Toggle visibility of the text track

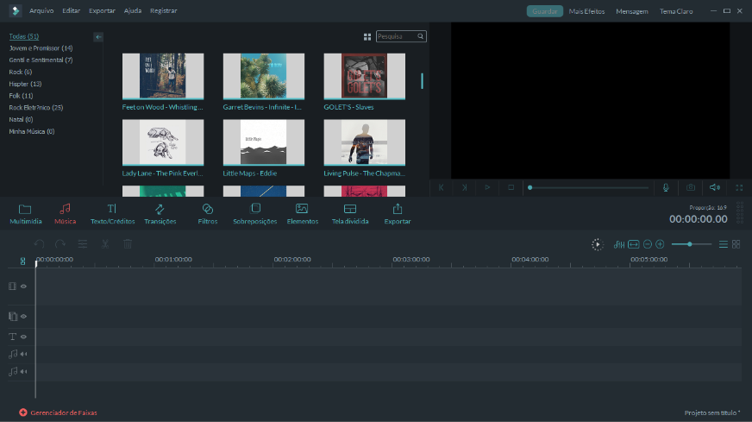pos(23,337)
